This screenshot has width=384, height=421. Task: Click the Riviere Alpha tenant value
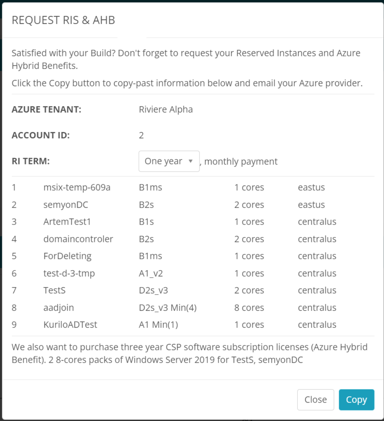(166, 109)
